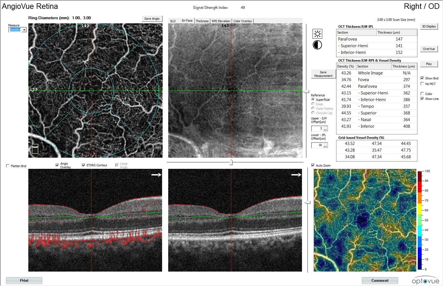Click the vessel density color scale bar
This screenshot has width=443, height=286.
click(x=420, y=220)
